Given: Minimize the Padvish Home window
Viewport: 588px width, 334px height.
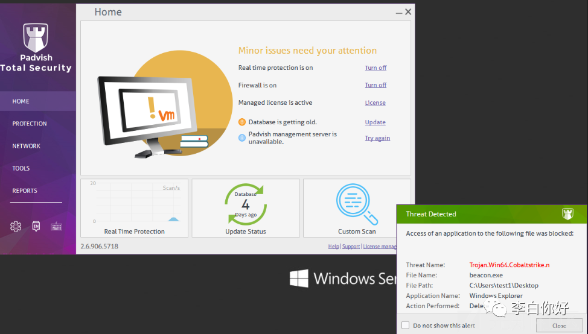Looking at the screenshot, I should tap(399, 12).
